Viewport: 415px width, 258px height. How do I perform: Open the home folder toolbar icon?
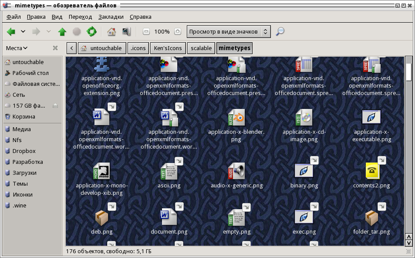click(x=111, y=32)
